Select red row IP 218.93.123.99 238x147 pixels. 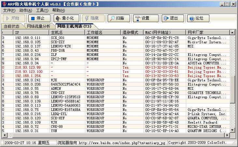tap(116, 67)
